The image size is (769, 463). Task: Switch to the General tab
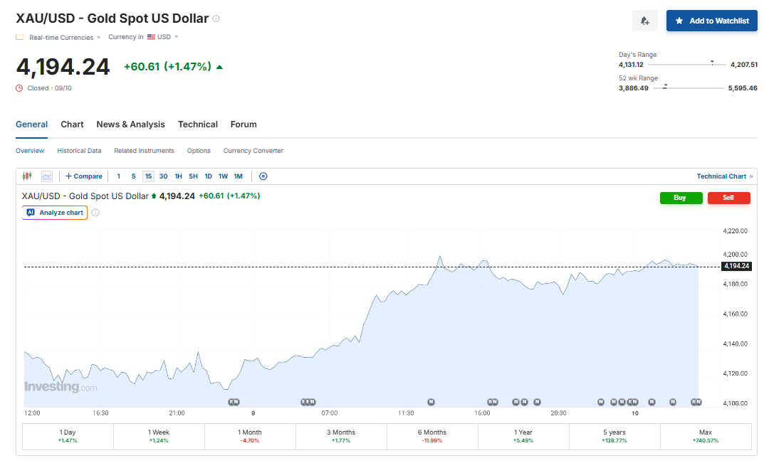coord(32,124)
